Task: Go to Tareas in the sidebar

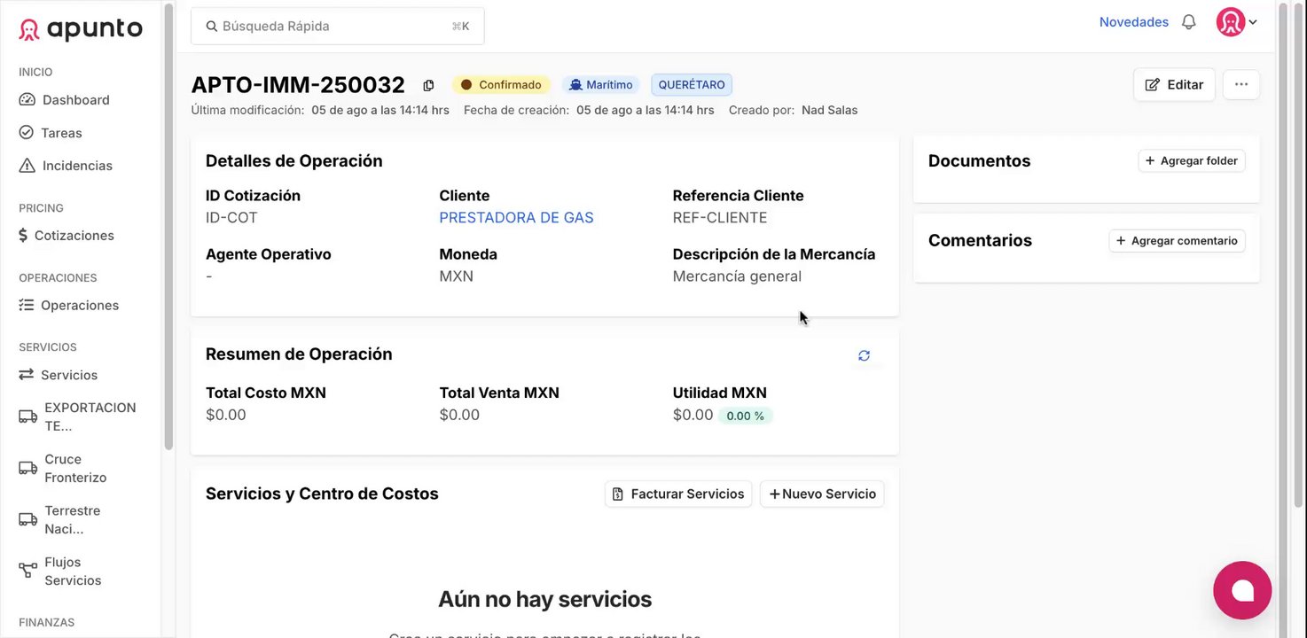Action: coord(61,133)
